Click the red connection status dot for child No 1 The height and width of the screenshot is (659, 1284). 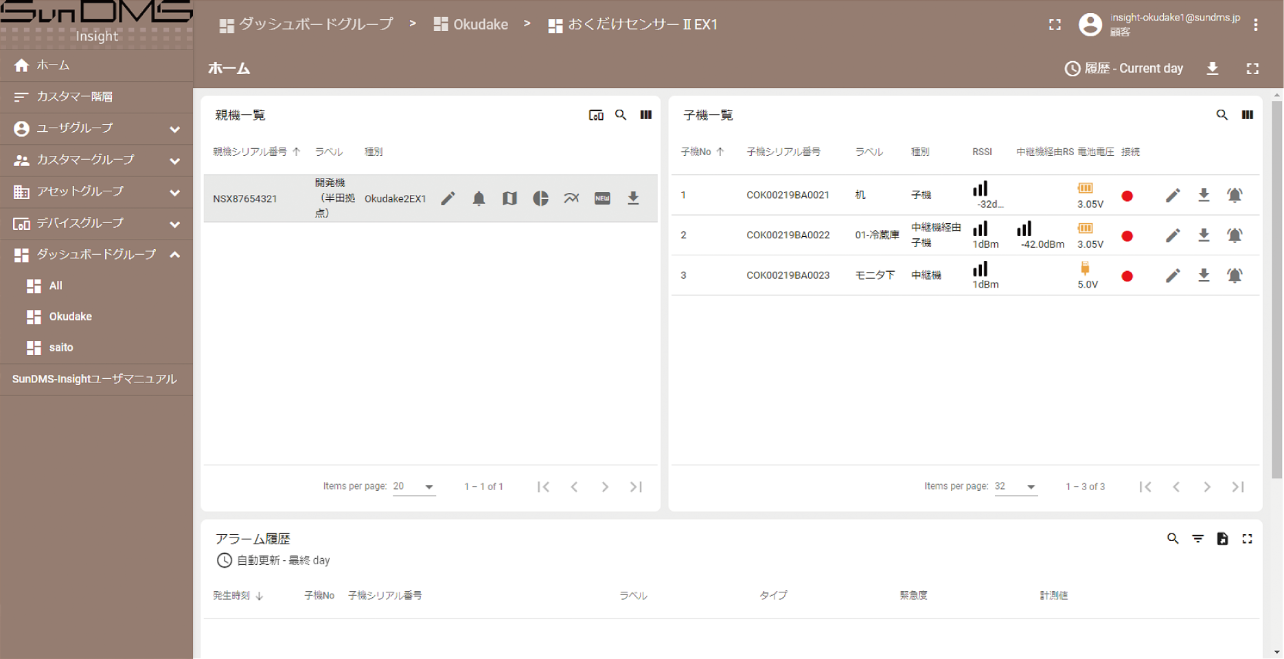click(1127, 195)
